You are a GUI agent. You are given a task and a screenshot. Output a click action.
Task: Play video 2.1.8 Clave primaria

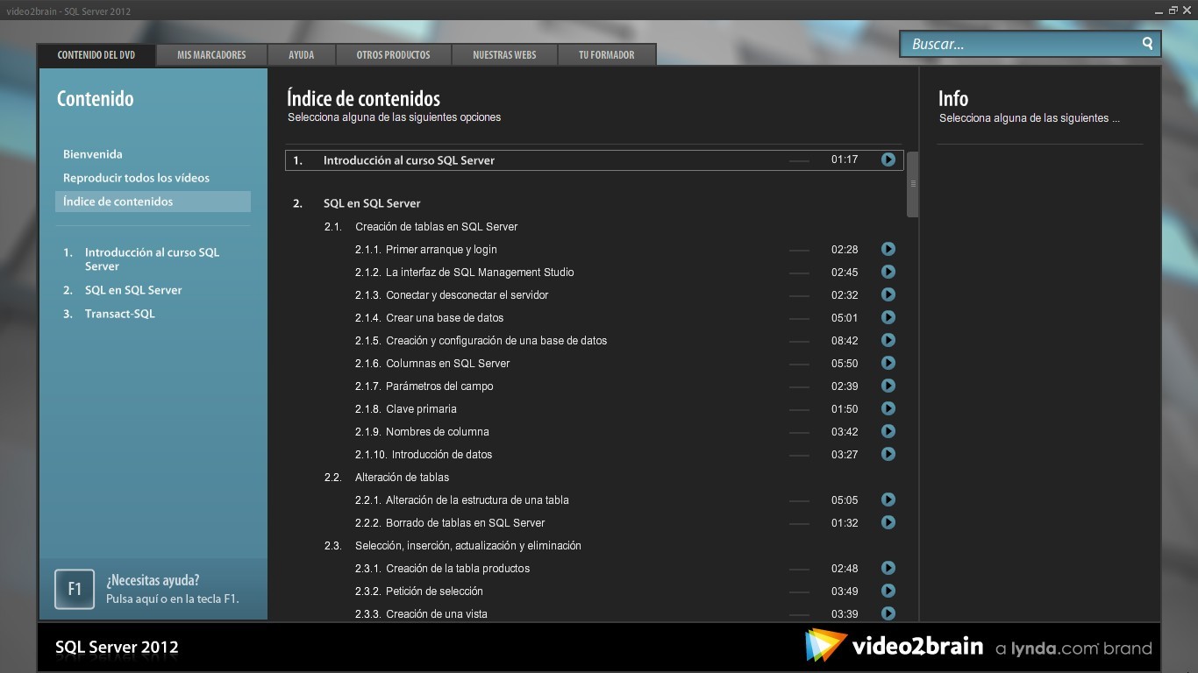(x=888, y=408)
